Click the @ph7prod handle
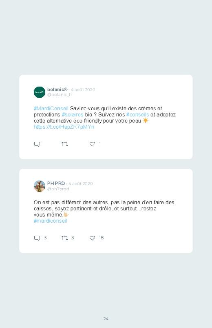 [x=58, y=189]
